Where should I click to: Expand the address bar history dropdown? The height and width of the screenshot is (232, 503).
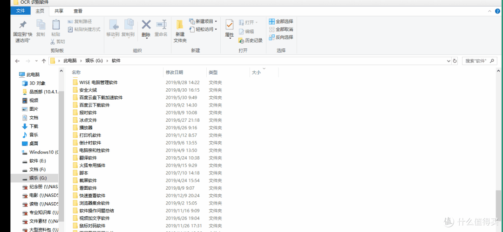coord(448,60)
